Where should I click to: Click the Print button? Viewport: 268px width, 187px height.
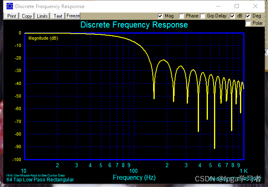click(x=11, y=16)
